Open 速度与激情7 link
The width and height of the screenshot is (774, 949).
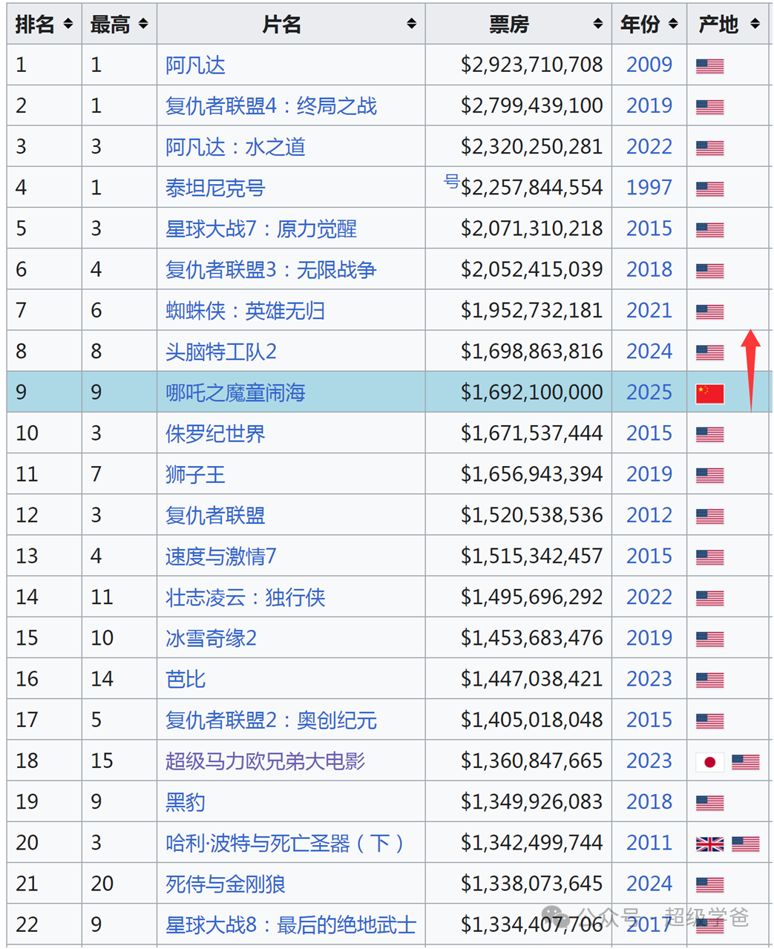click(x=221, y=556)
